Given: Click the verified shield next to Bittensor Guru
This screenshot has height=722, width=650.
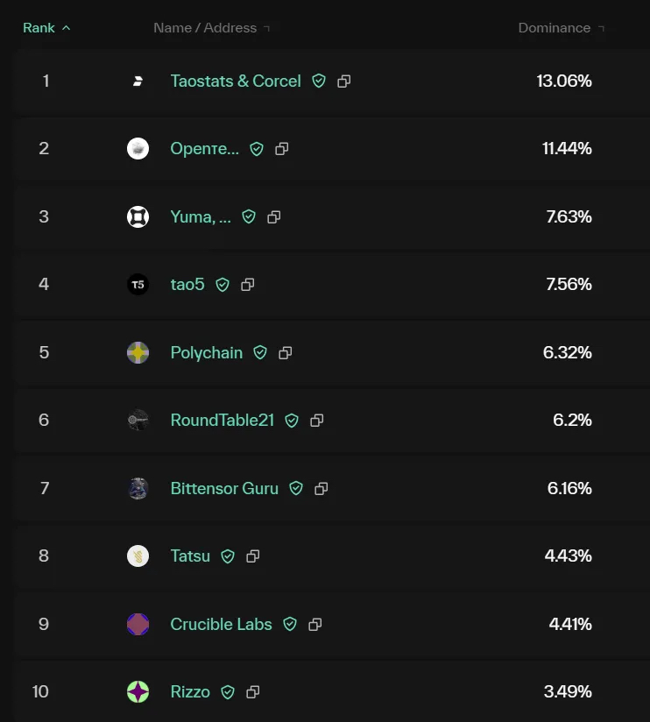Looking at the screenshot, I should click(296, 489).
